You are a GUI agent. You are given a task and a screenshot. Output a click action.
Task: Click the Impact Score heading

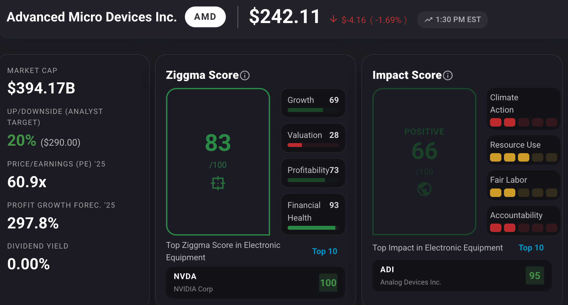407,75
